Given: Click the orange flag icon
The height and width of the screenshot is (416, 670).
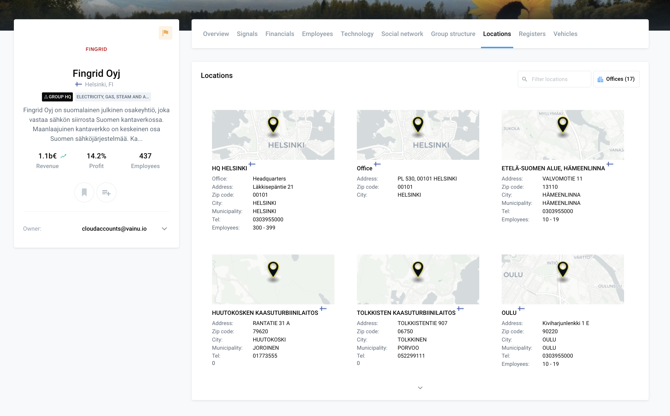Looking at the screenshot, I should 165,33.
